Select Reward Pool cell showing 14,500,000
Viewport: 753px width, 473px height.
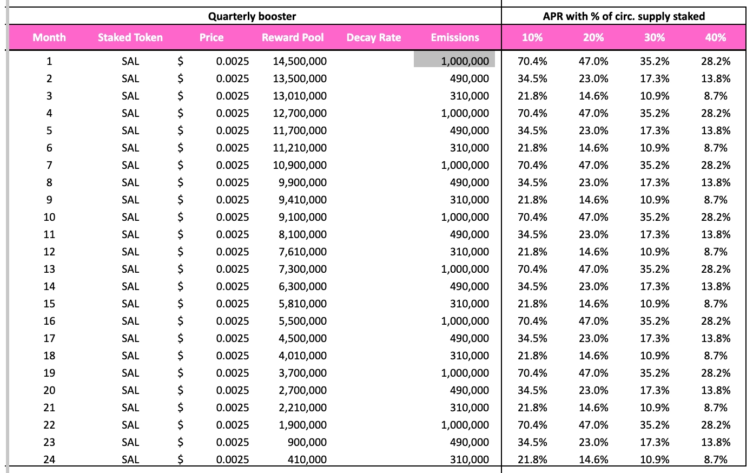tap(300, 61)
